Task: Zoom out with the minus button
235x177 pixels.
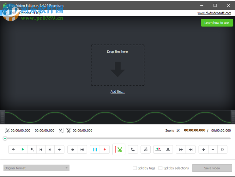Action: point(213,150)
